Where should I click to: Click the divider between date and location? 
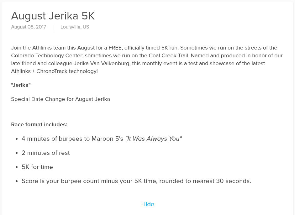[53, 27]
